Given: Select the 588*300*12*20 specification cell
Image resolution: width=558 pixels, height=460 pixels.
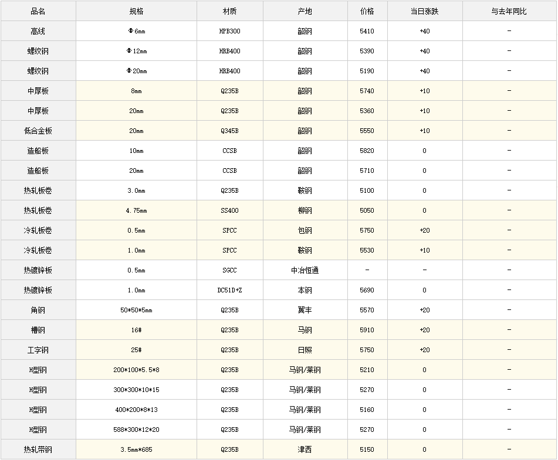Looking at the screenshot, I should (x=136, y=430).
